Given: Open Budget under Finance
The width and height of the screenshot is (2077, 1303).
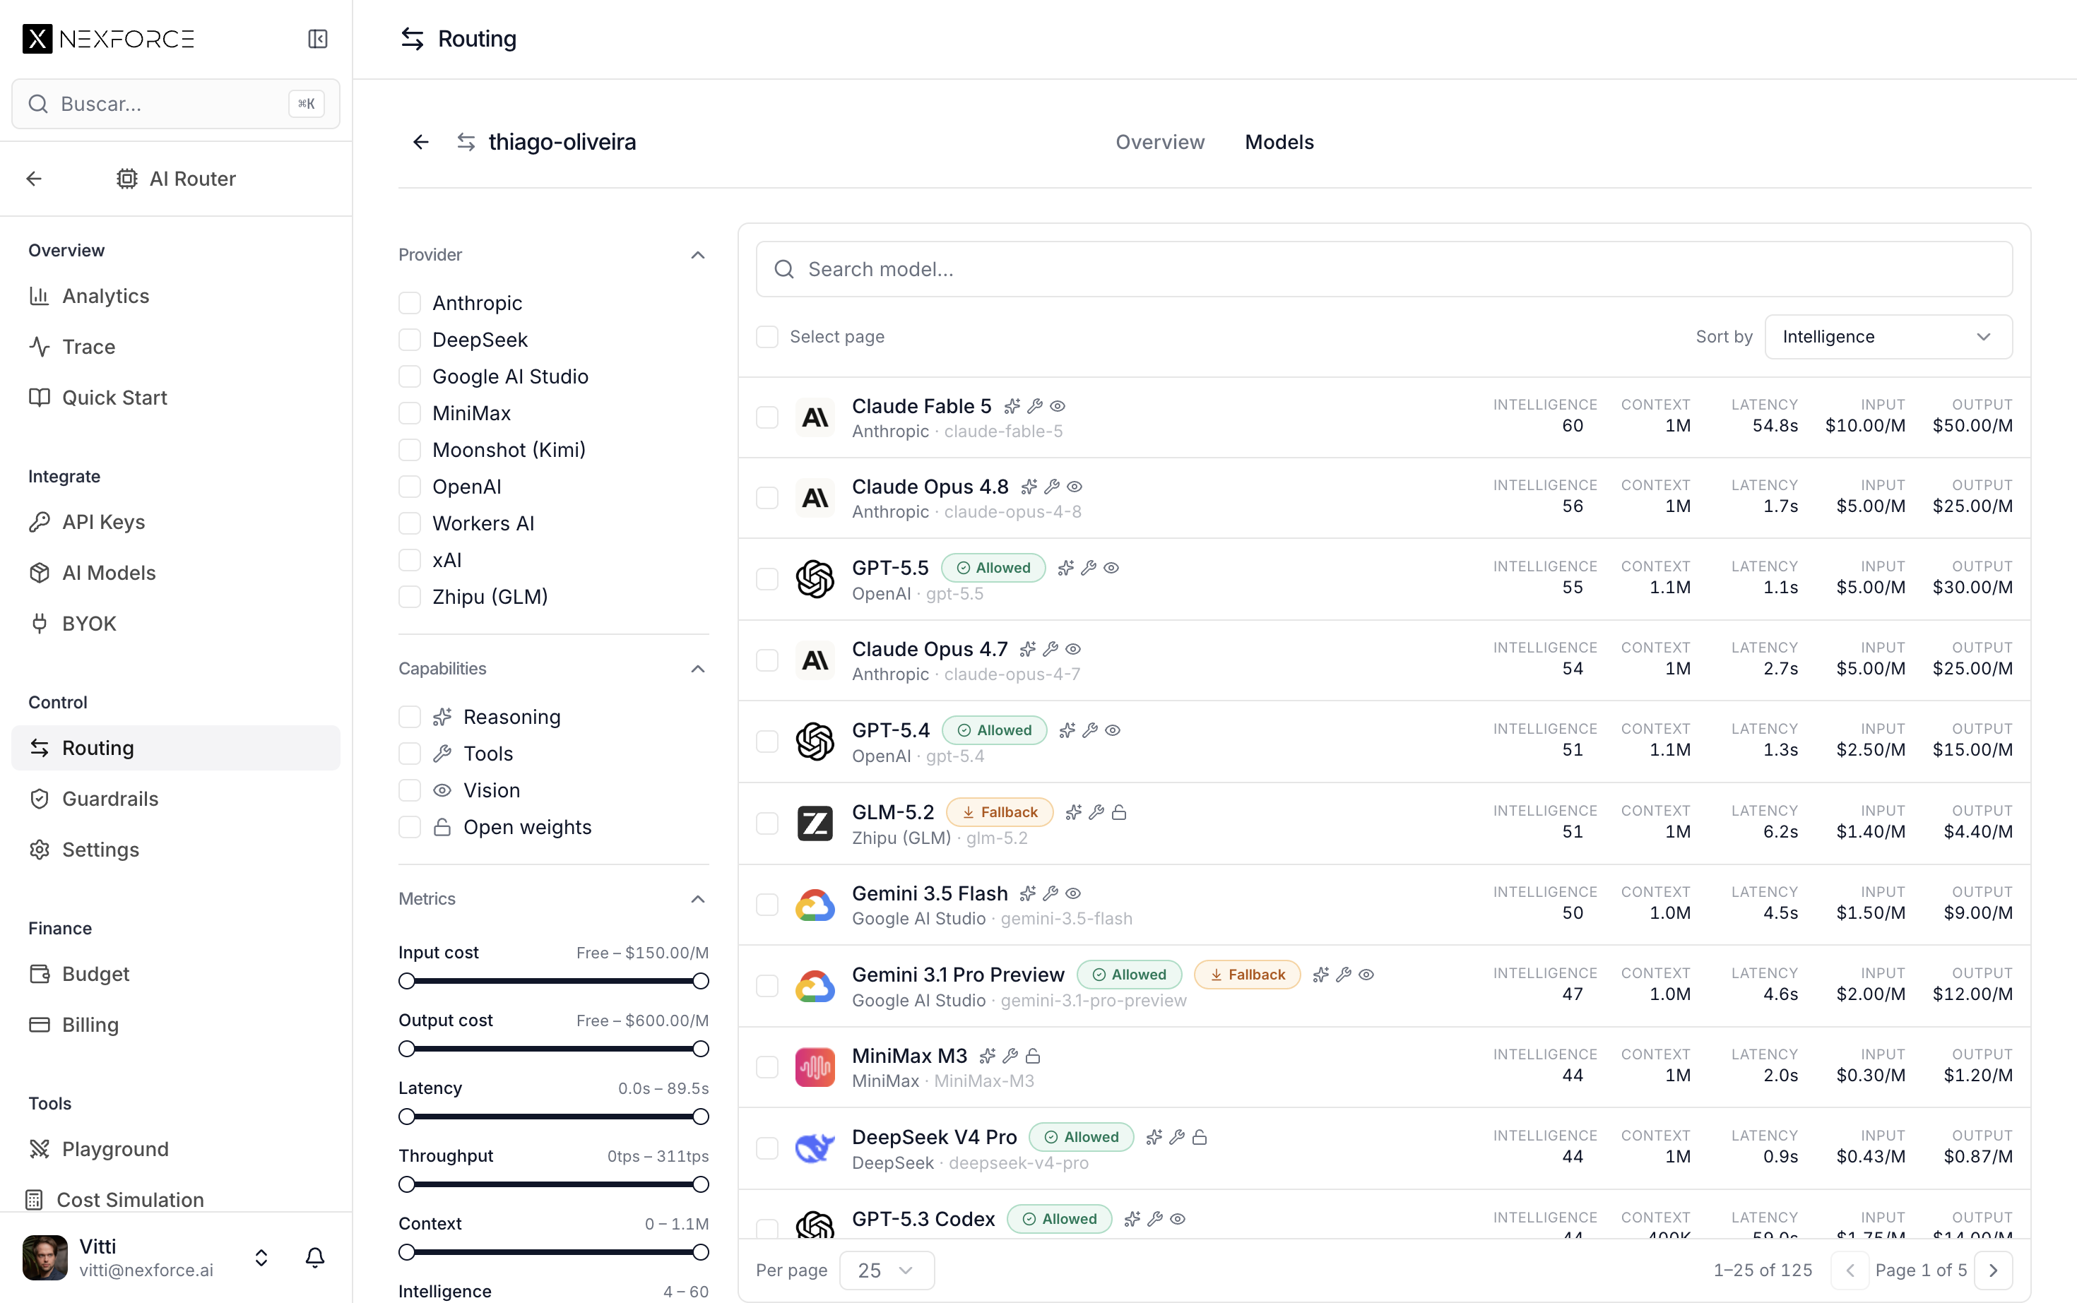Looking at the screenshot, I should click(176, 974).
